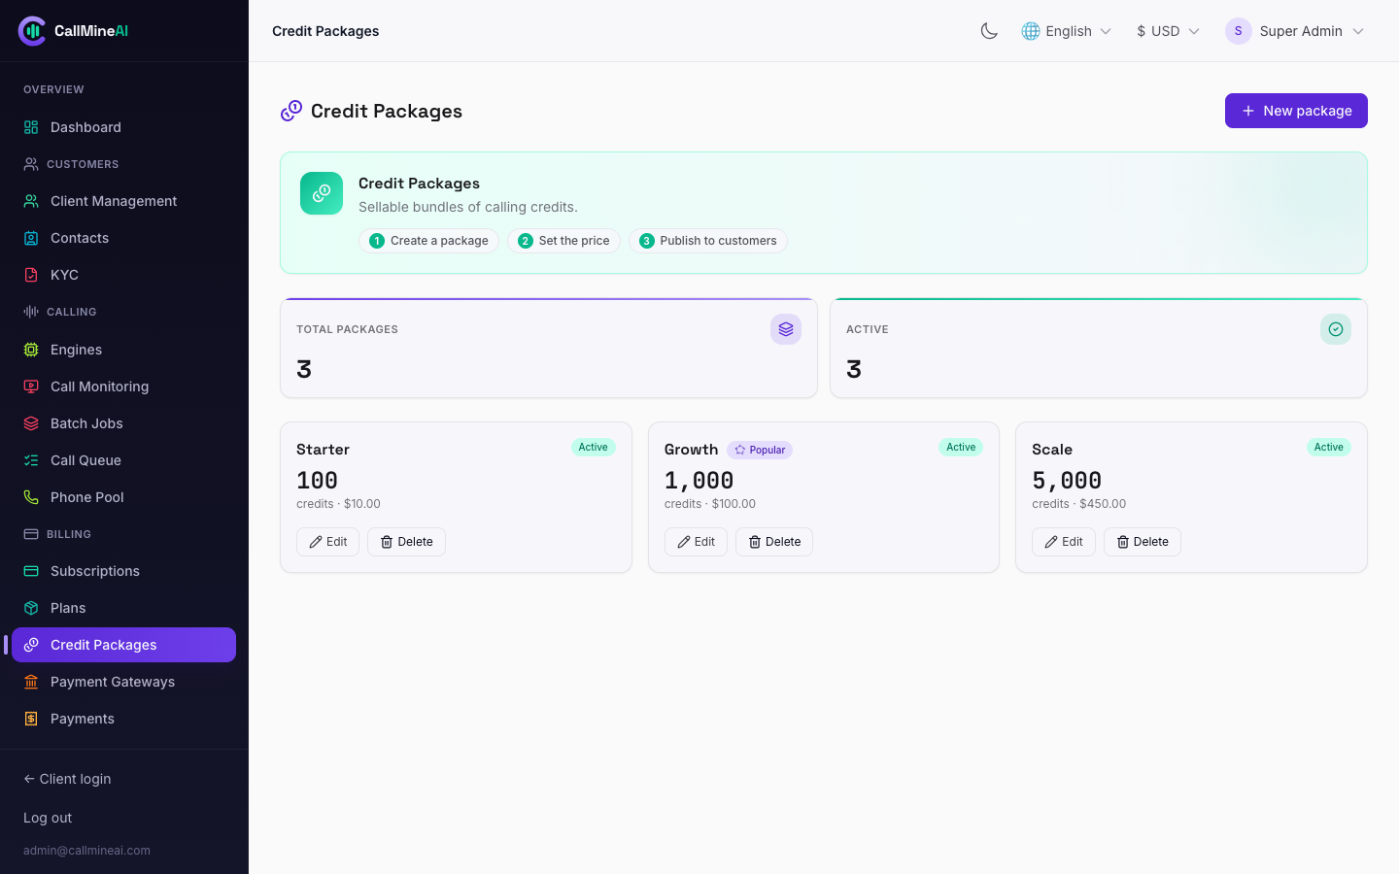The height and width of the screenshot is (874, 1399).
Task: Click the Plans cube icon
Action: (31, 608)
